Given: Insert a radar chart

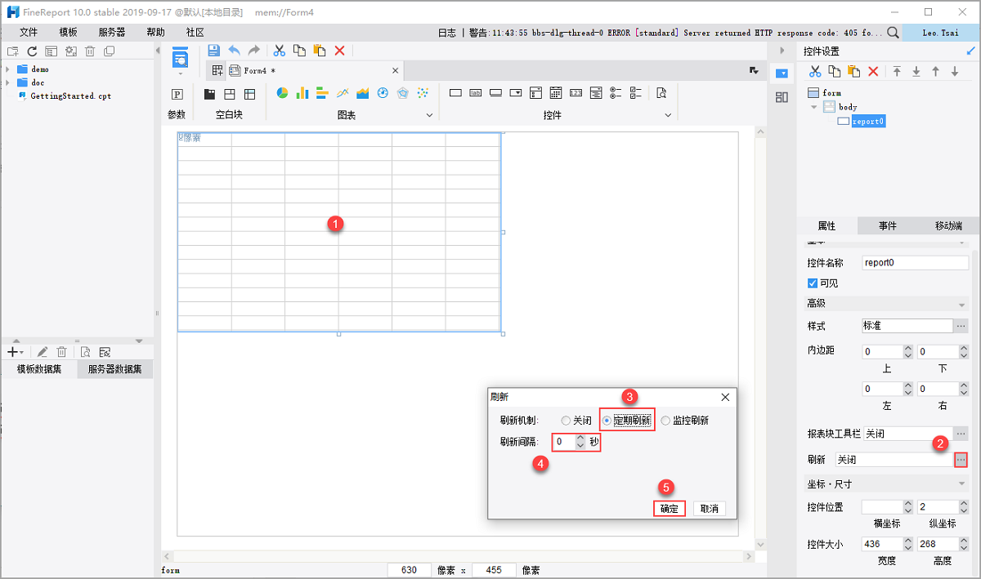Looking at the screenshot, I should click(402, 93).
